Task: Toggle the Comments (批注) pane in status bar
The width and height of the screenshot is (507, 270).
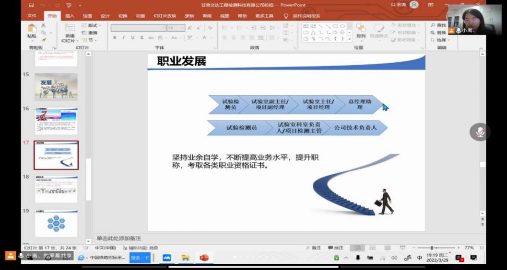Action: coord(336,248)
